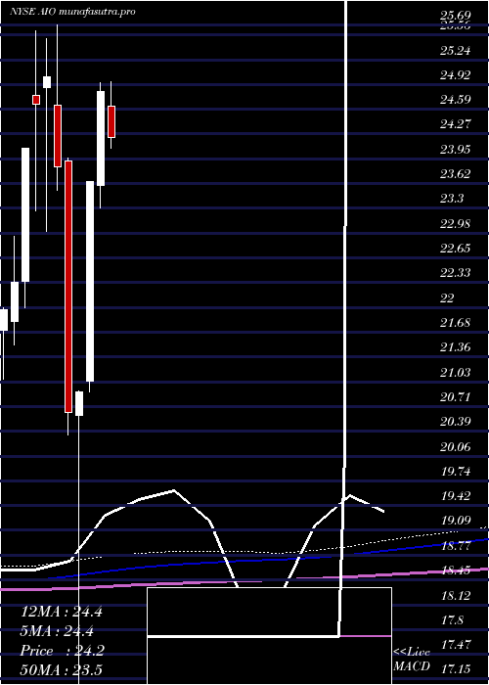Click the last red candlestick on the chart
This screenshot has width=489, height=685.
coord(111,121)
